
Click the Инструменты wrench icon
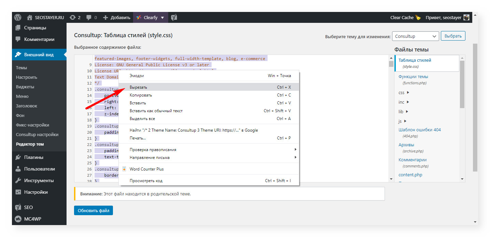[18, 181]
